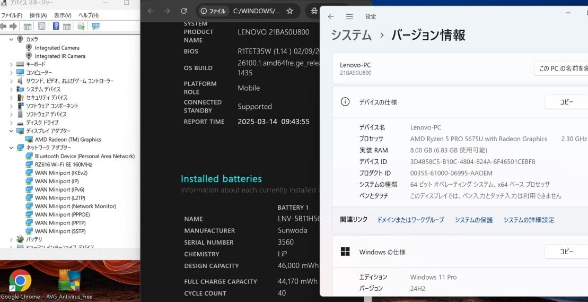Image resolution: width=588 pixels, height=302 pixels.
Task: Select the Integrated Camera device
Action: (57, 48)
